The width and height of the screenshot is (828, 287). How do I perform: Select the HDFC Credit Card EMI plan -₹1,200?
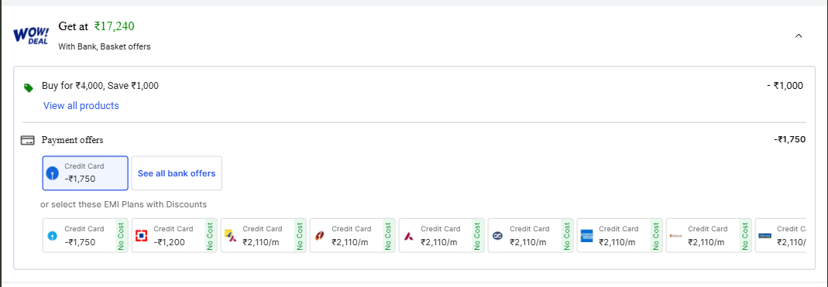[174, 235]
